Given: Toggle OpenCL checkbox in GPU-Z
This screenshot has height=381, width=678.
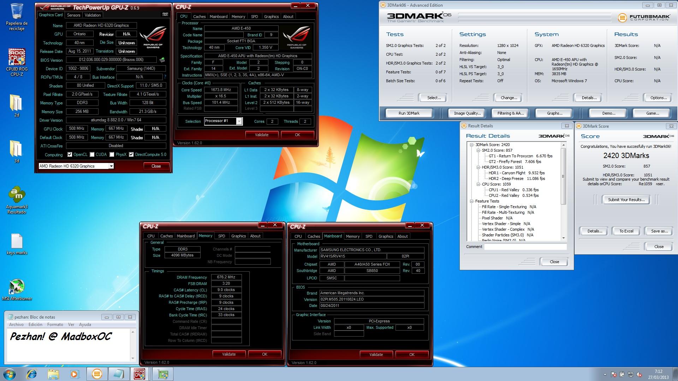Looking at the screenshot, I should tap(70, 155).
